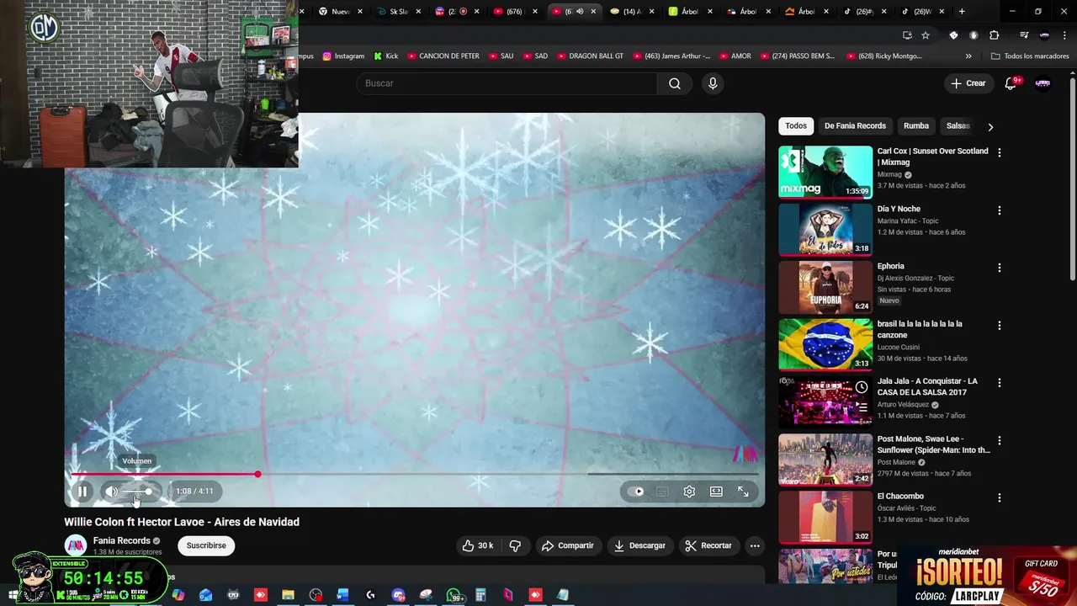Open the player settings gear
The image size is (1077, 606).
click(689, 492)
